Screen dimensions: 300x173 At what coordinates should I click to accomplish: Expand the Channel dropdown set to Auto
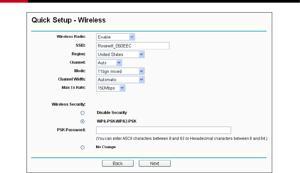109,63
